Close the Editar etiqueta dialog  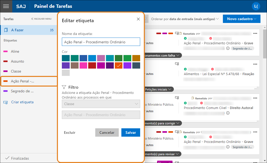pyautogui.click(x=138, y=19)
